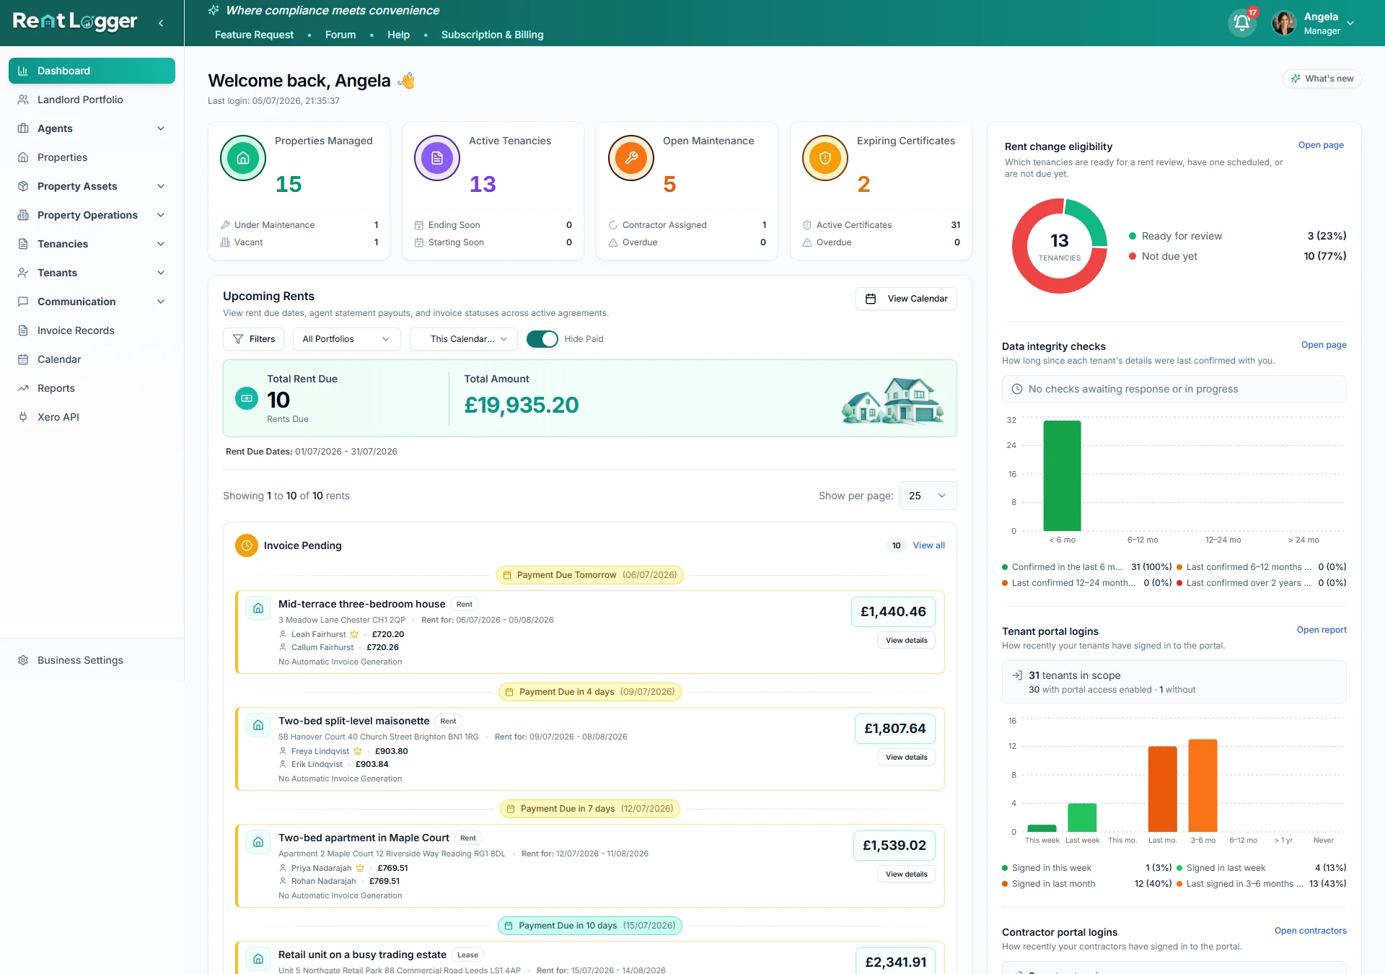This screenshot has width=1385, height=974.
Task: Open the This Calendar period dropdown
Action: (x=463, y=339)
